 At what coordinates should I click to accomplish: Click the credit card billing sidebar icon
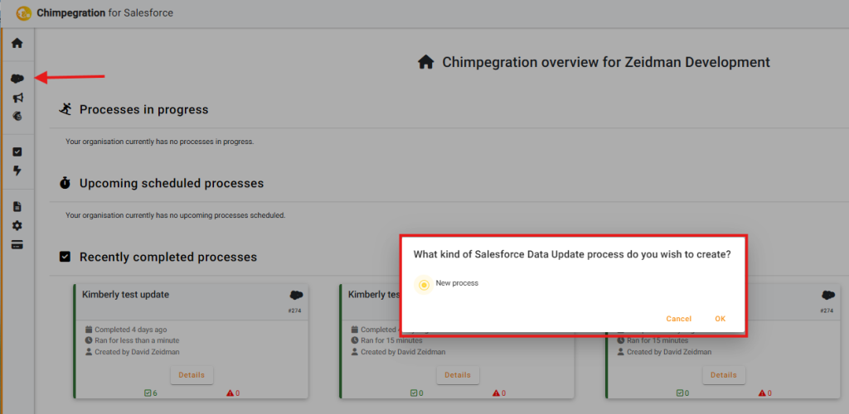[x=17, y=244]
